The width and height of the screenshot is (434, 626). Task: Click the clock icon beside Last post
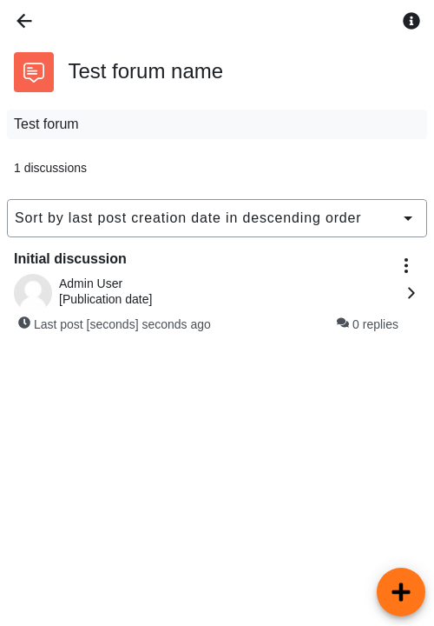click(x=24, y=323)
